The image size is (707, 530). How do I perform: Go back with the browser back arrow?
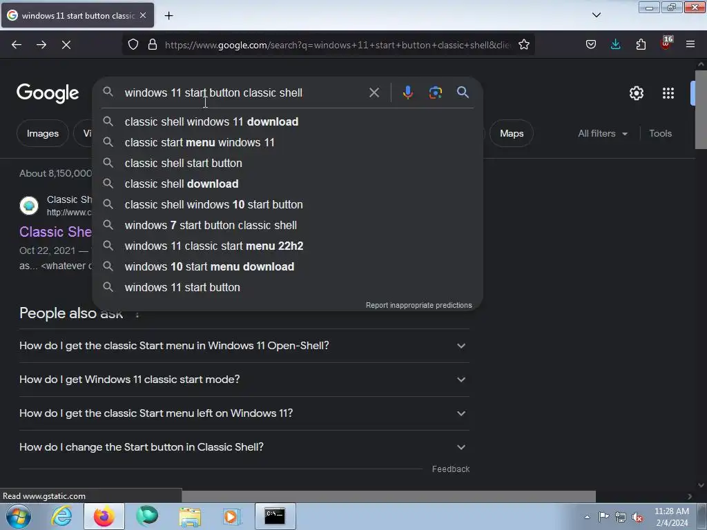tap(17, 45)
